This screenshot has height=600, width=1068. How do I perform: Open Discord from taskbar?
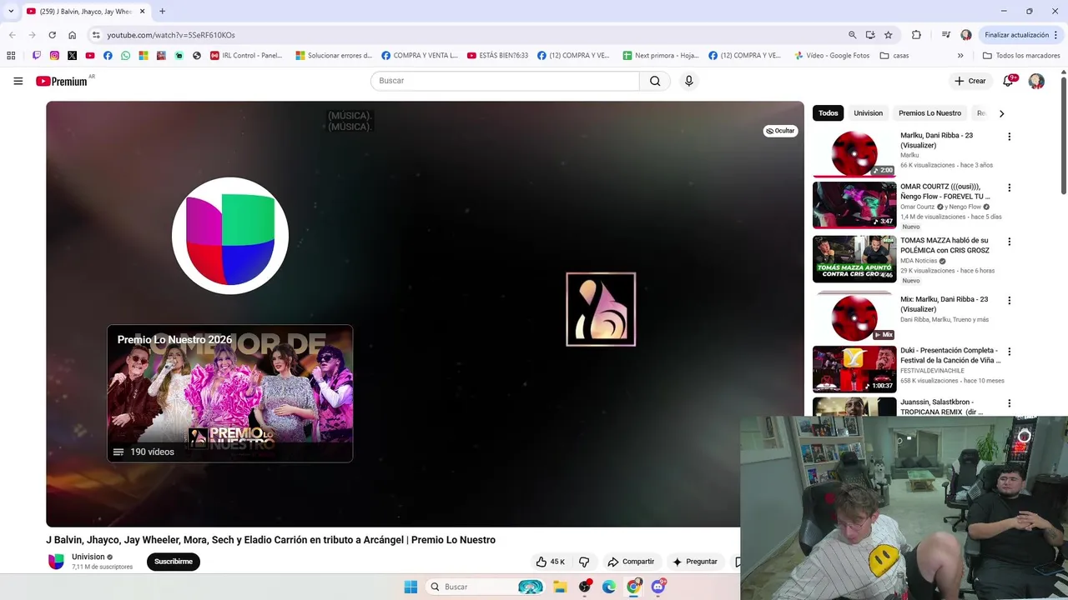(658, 587)
